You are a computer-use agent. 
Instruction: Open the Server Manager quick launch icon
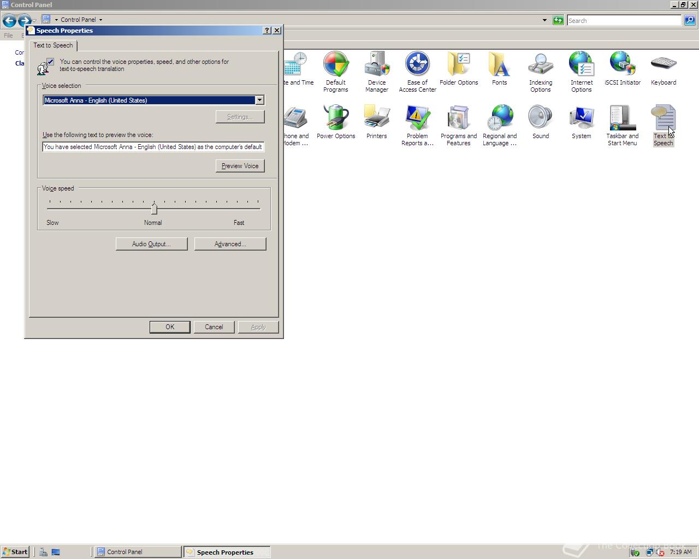[x=43, y=552]
